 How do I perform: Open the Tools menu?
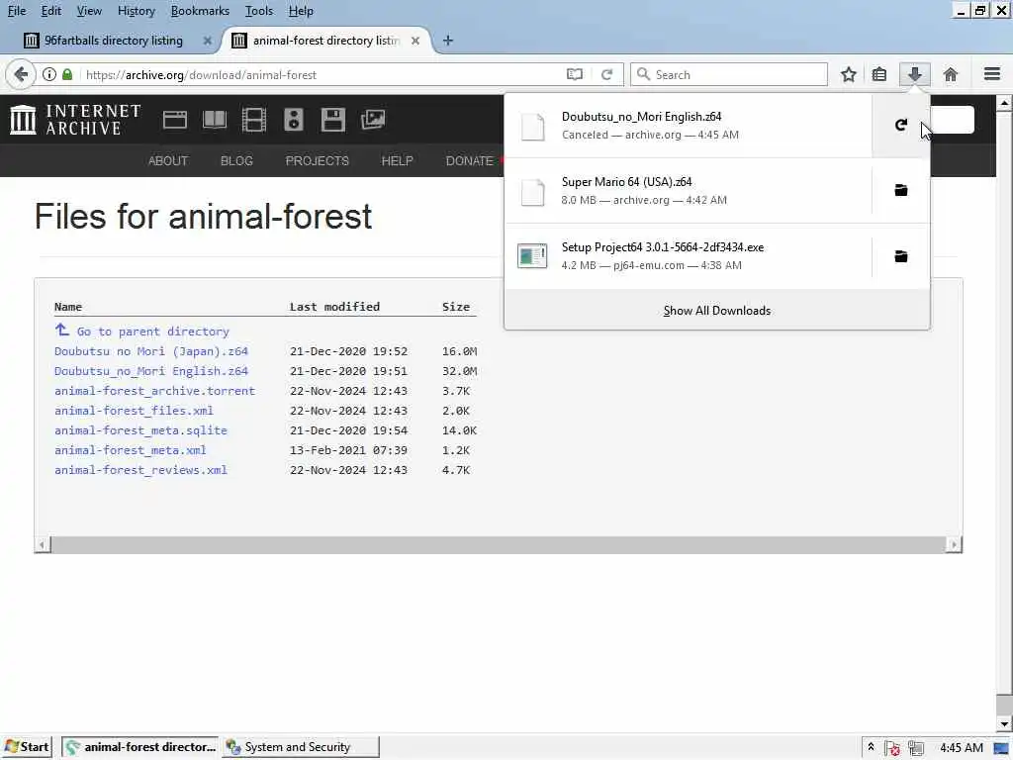[259, 11]
